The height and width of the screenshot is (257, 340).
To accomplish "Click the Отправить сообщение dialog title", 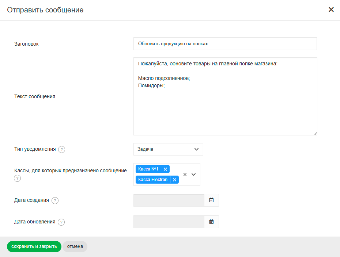I will point(45,10).
